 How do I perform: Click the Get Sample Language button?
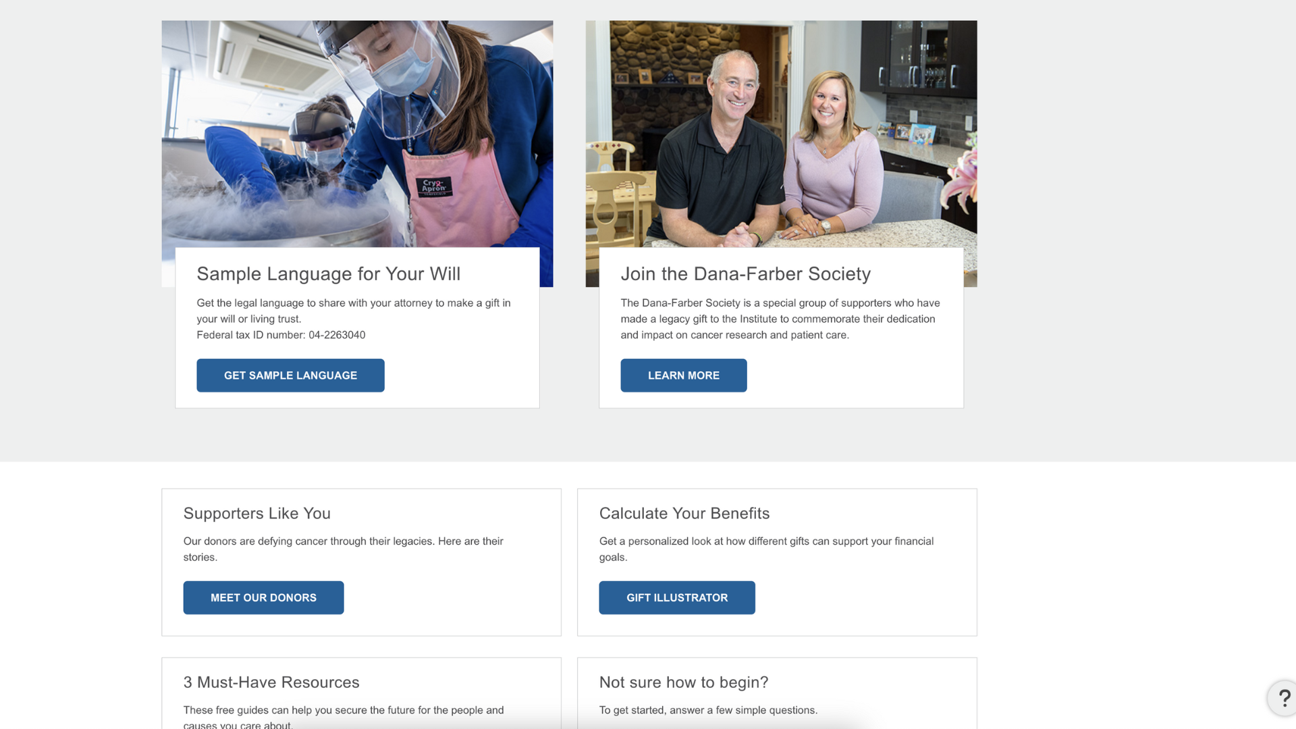(x=290, y=375)
